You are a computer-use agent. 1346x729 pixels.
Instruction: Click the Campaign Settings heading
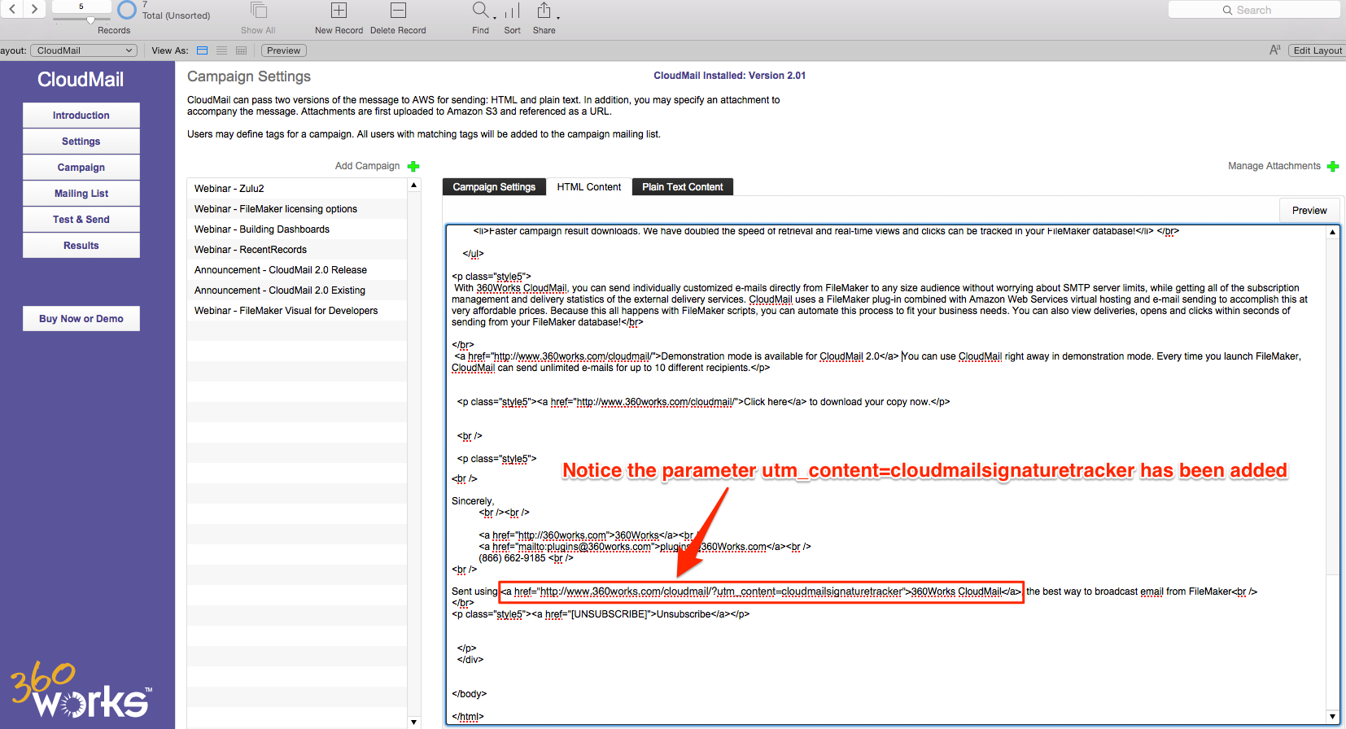[x=249, y=76]
